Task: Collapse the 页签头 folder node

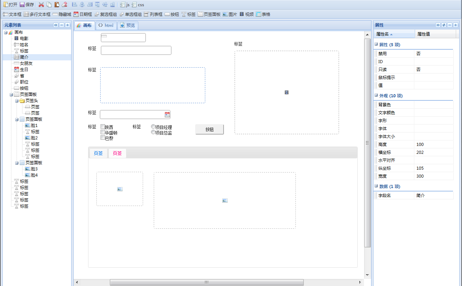Action: point(17,100)
